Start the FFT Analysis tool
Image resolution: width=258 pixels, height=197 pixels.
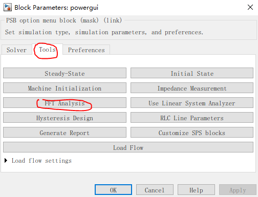pyautogui.click(x=64, y=103)
